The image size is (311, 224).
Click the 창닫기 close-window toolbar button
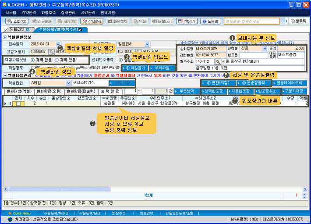pyautogui.click(x=187, y=21)
